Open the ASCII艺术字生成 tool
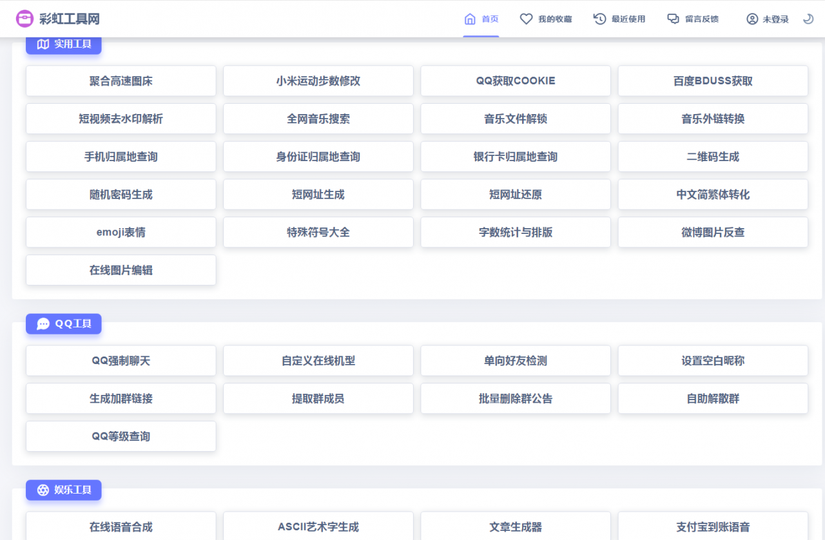825x540 pixels. pyautogui.click(x=318, y=526)
